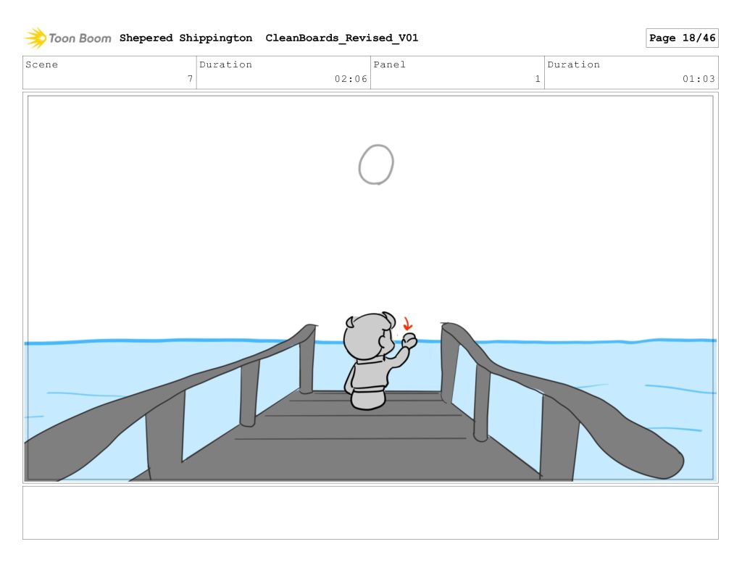Click the panel duration value 01:03
Image resolution: width=742 pixels, height=573 pixels.
point(699,80)
